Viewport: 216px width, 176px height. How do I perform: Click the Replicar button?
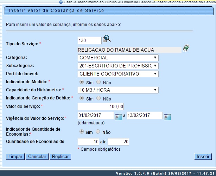pyautogui.click(x=60, y=157)
